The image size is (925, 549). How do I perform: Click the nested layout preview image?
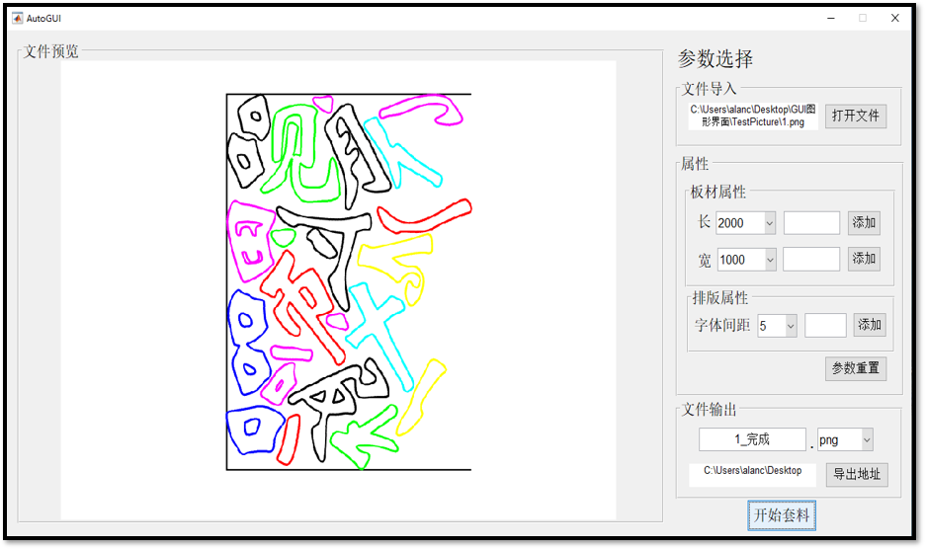coord(348,281)
